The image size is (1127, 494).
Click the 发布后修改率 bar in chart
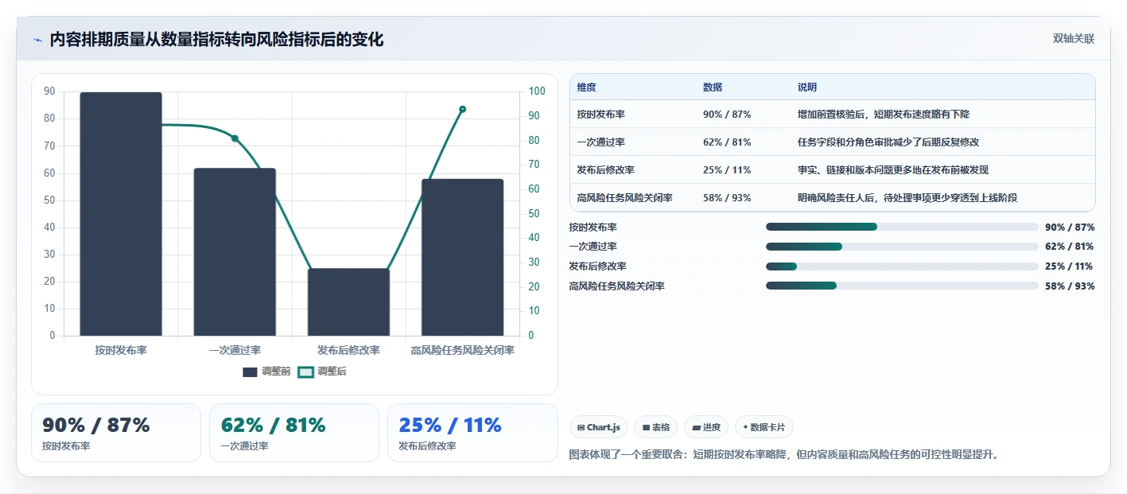tap(348, 302)
